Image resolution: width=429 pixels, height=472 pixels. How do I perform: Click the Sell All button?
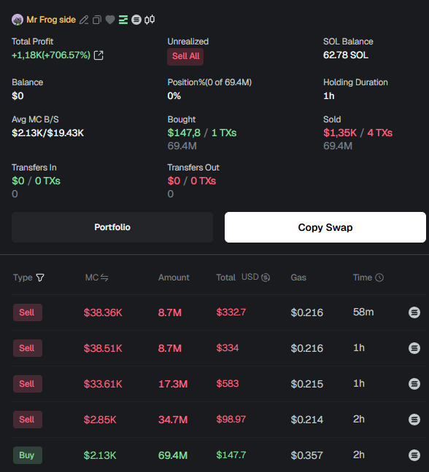click(185, 56)
